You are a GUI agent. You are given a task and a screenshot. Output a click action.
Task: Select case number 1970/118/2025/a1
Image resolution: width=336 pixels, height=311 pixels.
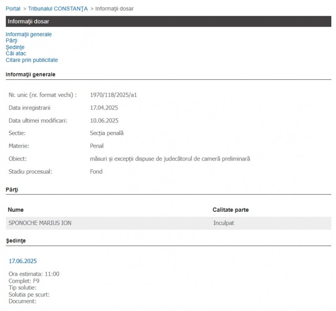[113, 95]
